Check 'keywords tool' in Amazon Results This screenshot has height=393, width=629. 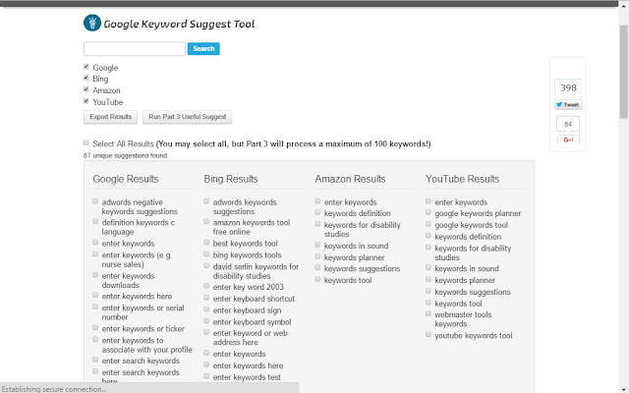pyautogui.click(x=317, y=279)
